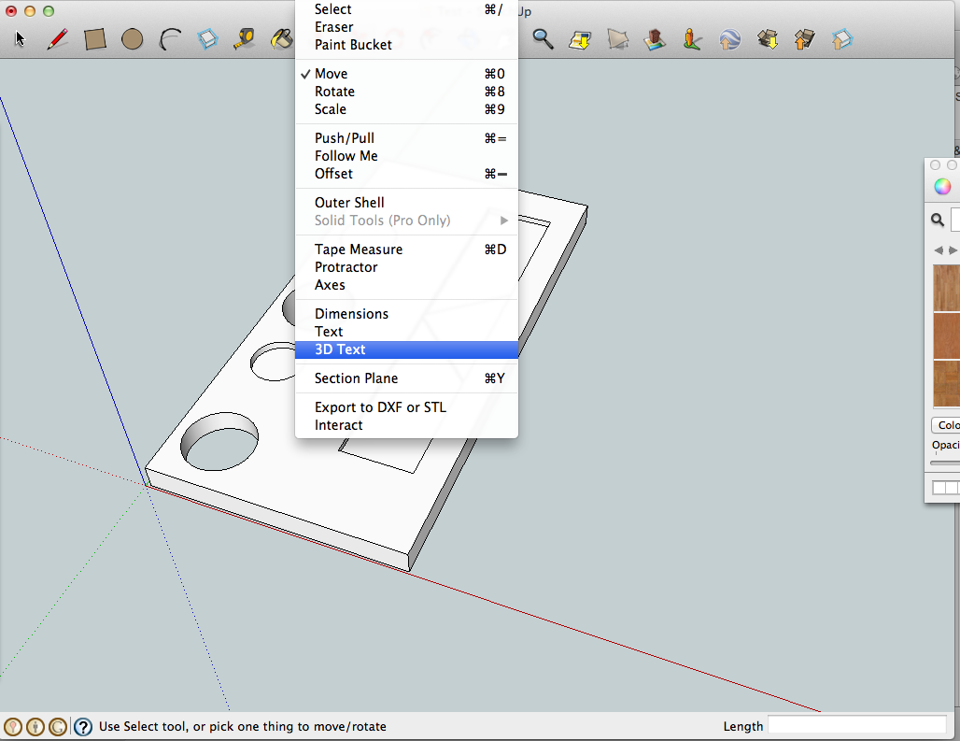Select the Line (pencil) tool
The image size is (960, 741).
[x=58, y=39]
